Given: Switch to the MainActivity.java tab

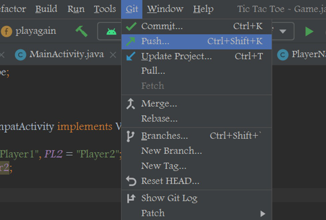Looking at the screenshot, I should tap(66, 54).
